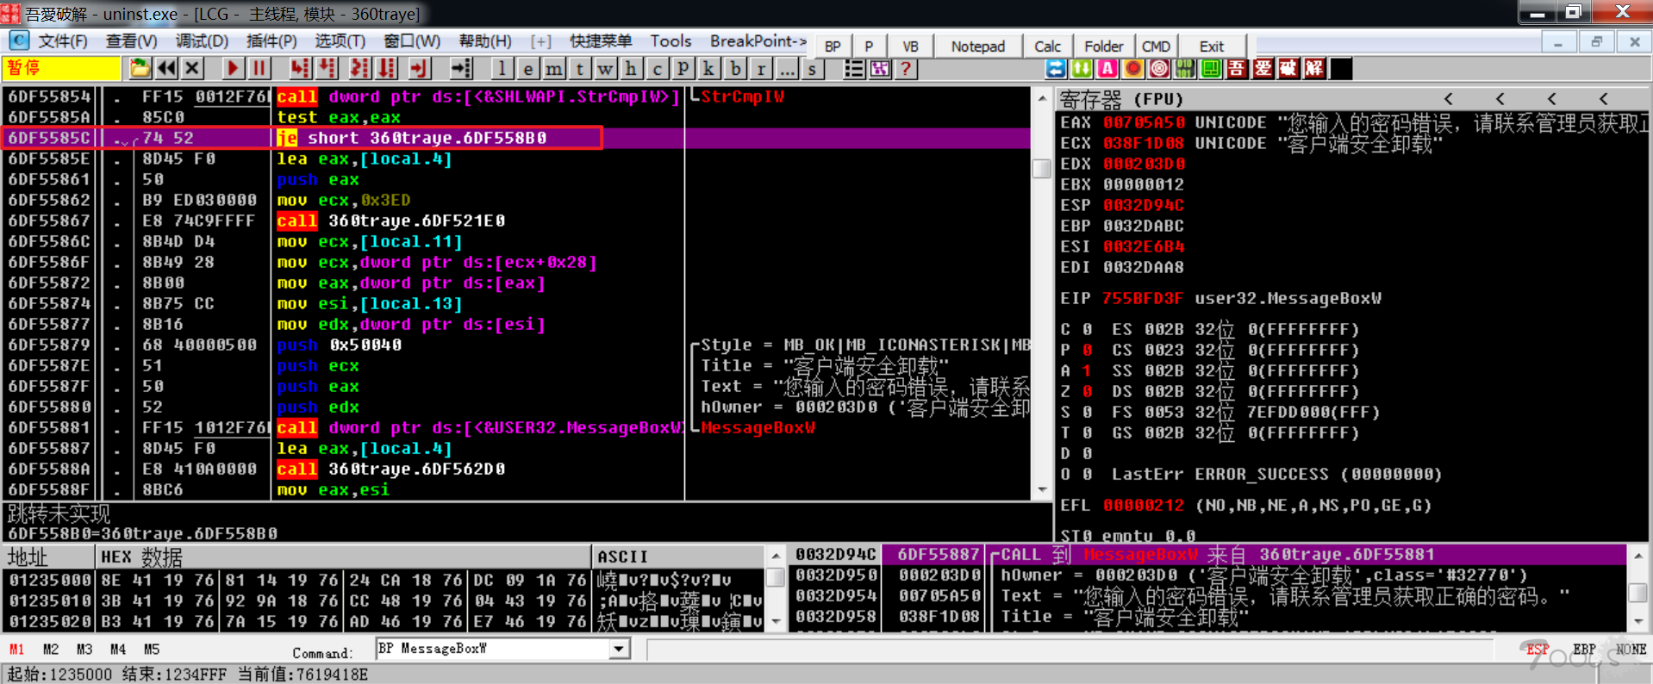The image size is (1653, 684).
Task: Show Log window with 'l' button
Action: click(x=502, y=69)
